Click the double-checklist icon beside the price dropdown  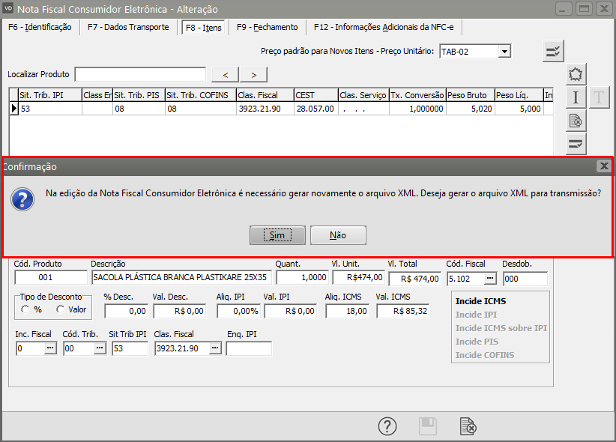[554, 52]
